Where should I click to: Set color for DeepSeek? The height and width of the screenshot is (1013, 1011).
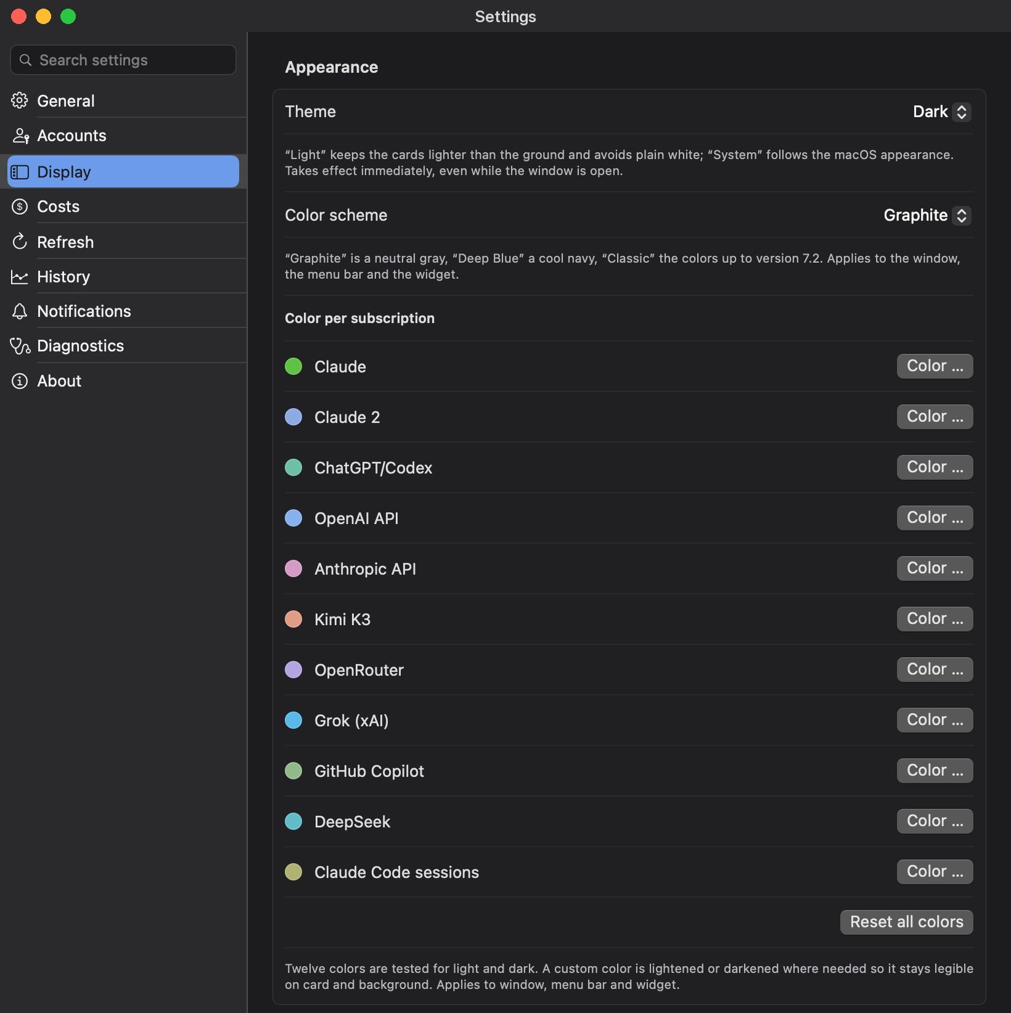(x=935, y=820)
